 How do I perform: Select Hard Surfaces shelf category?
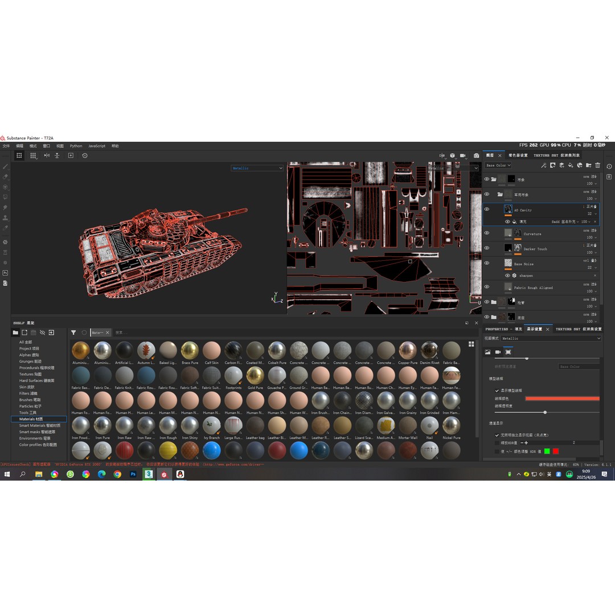[x=36, y=380]
